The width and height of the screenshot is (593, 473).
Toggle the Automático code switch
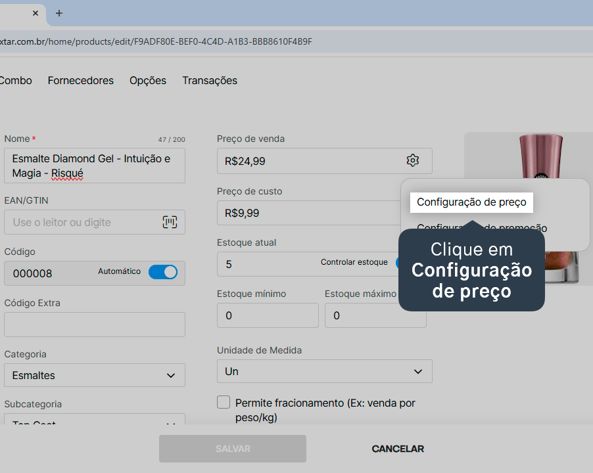(163, 272)
